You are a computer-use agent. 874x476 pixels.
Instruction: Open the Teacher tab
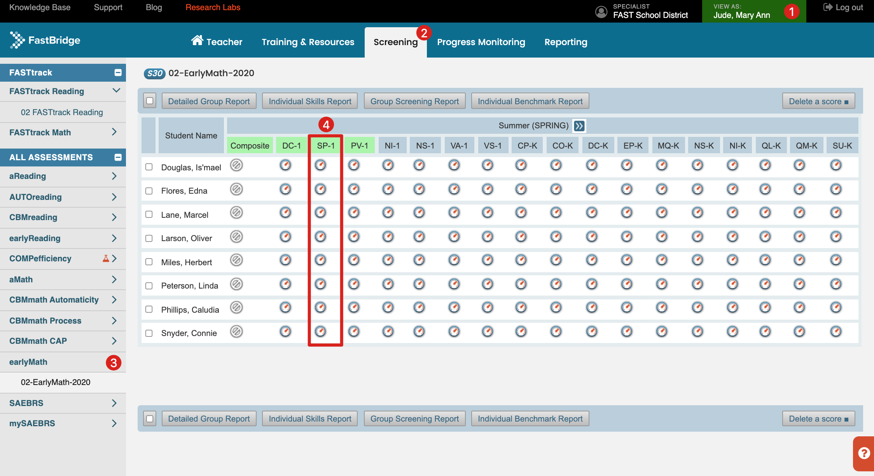point(217,42)
